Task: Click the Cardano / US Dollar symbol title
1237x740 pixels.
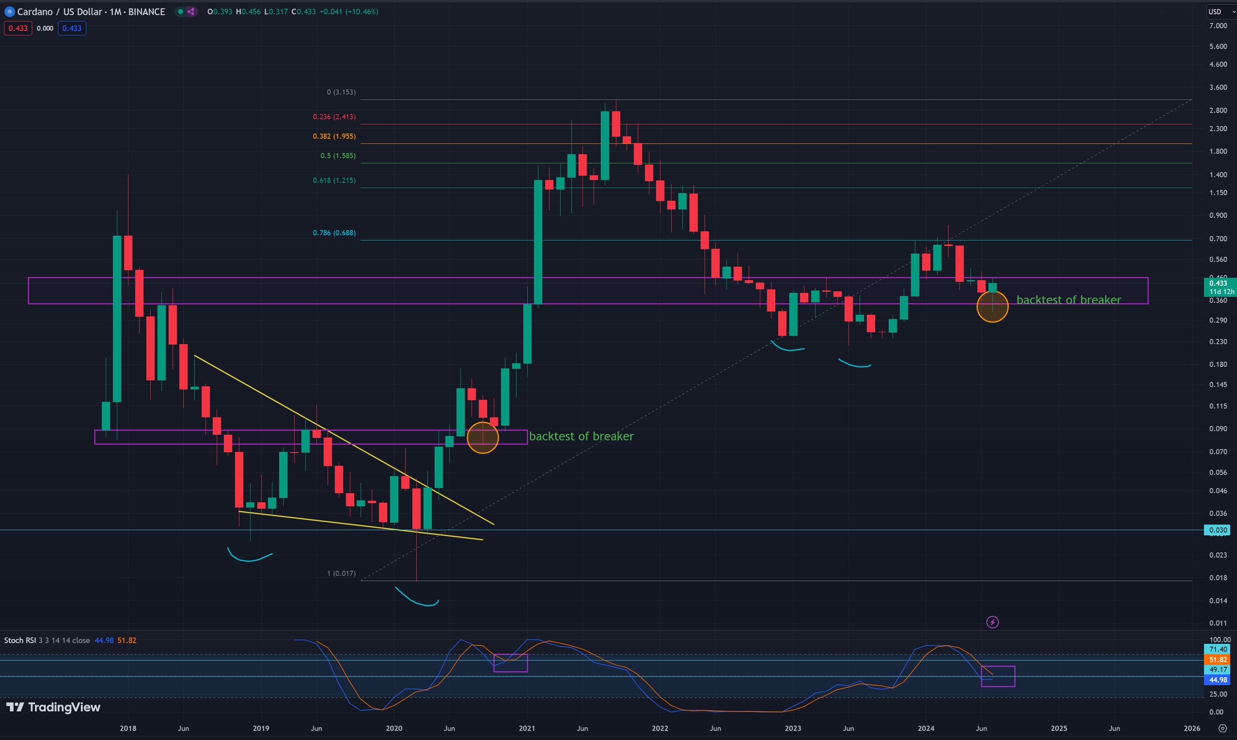Action: tap(91, 12)
